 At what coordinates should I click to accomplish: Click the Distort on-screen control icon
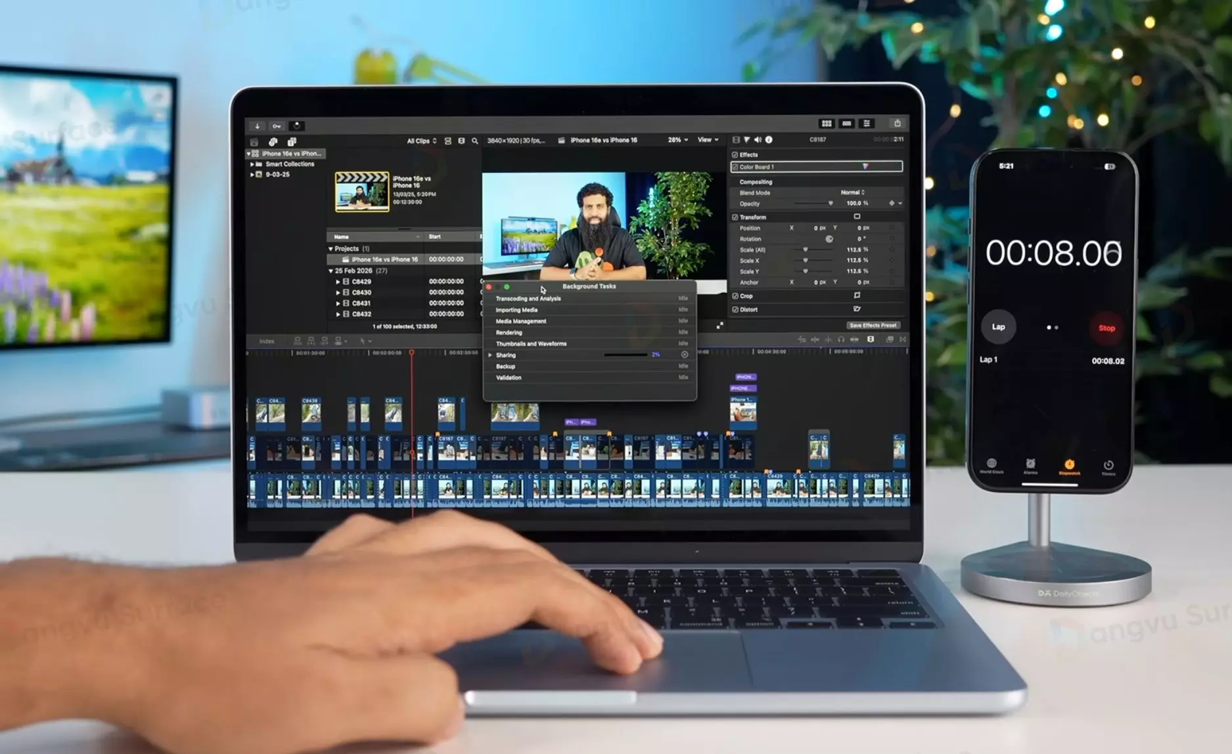(857, 309)
